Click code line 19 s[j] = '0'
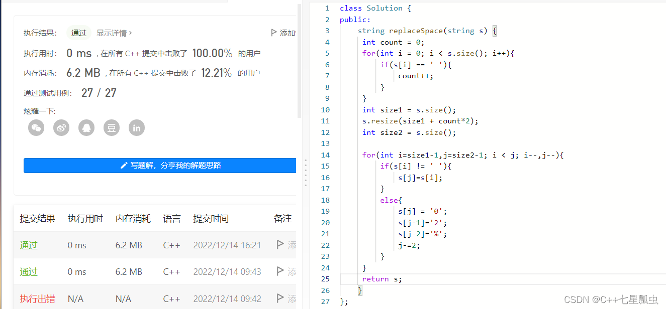 tap(423, 211)
